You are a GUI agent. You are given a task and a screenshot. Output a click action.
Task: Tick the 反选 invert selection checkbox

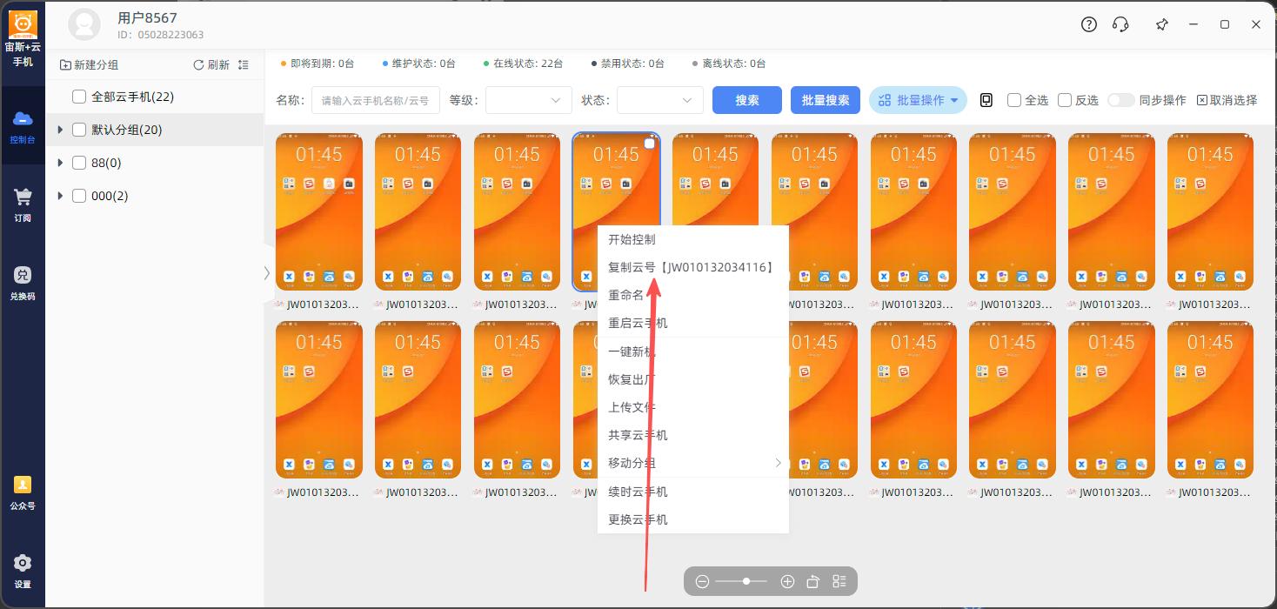coord(1065,100)
